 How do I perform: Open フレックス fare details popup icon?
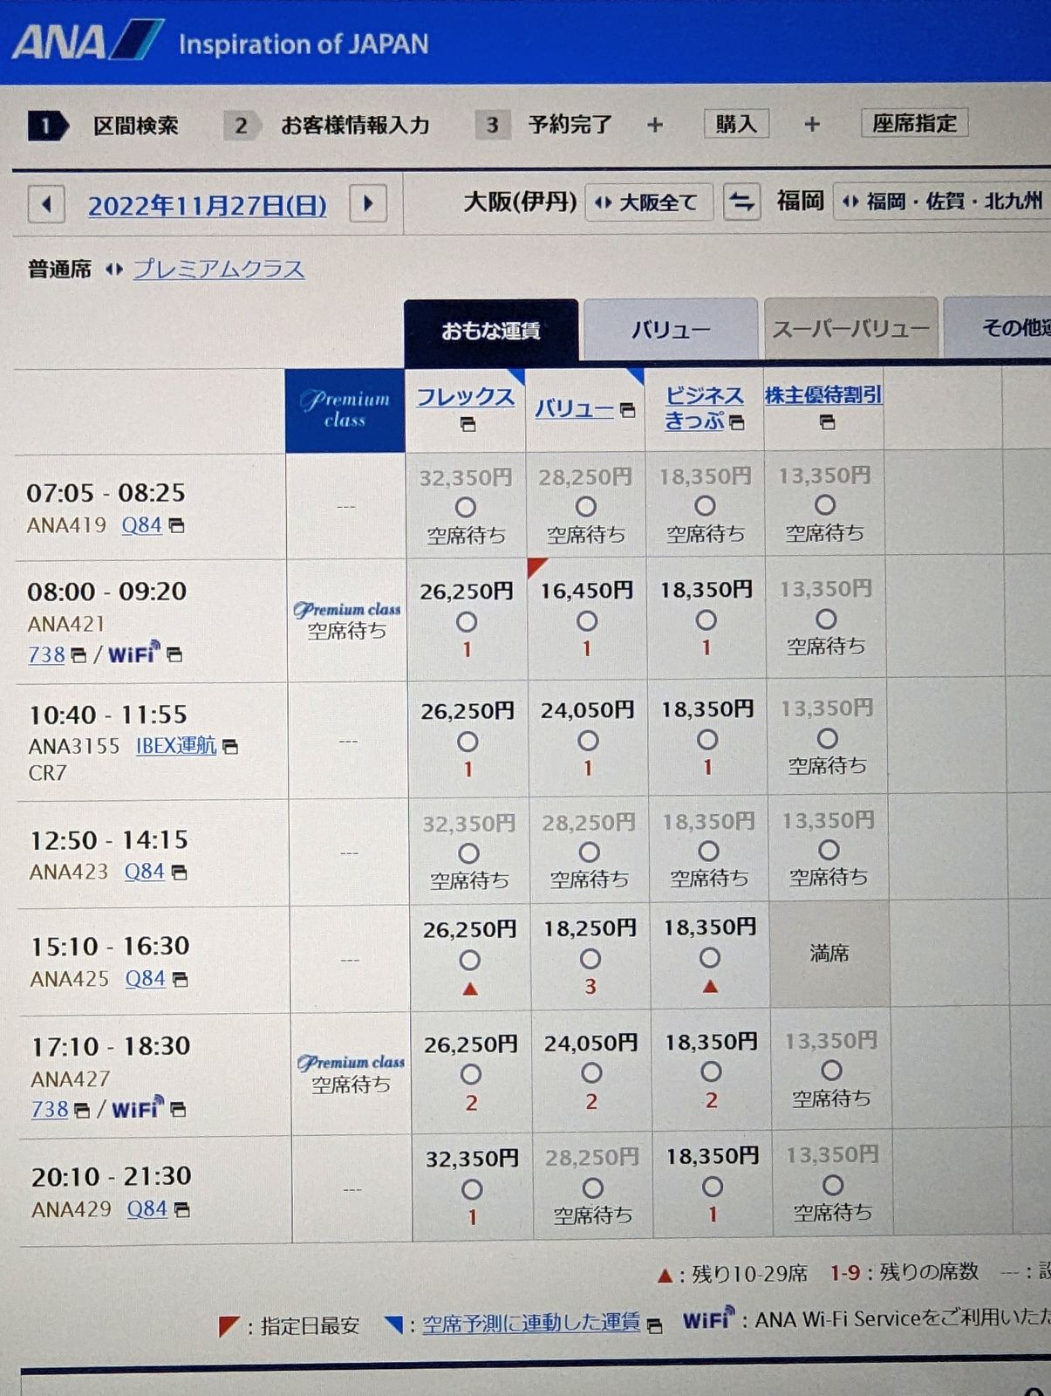[x=467, y=424]
